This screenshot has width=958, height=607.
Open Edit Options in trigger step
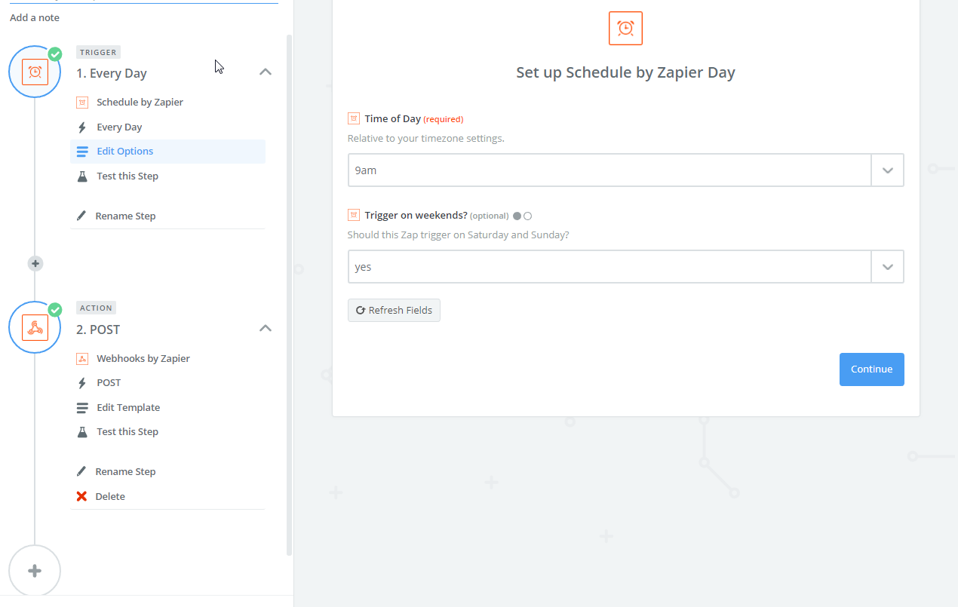click(124, 152)
